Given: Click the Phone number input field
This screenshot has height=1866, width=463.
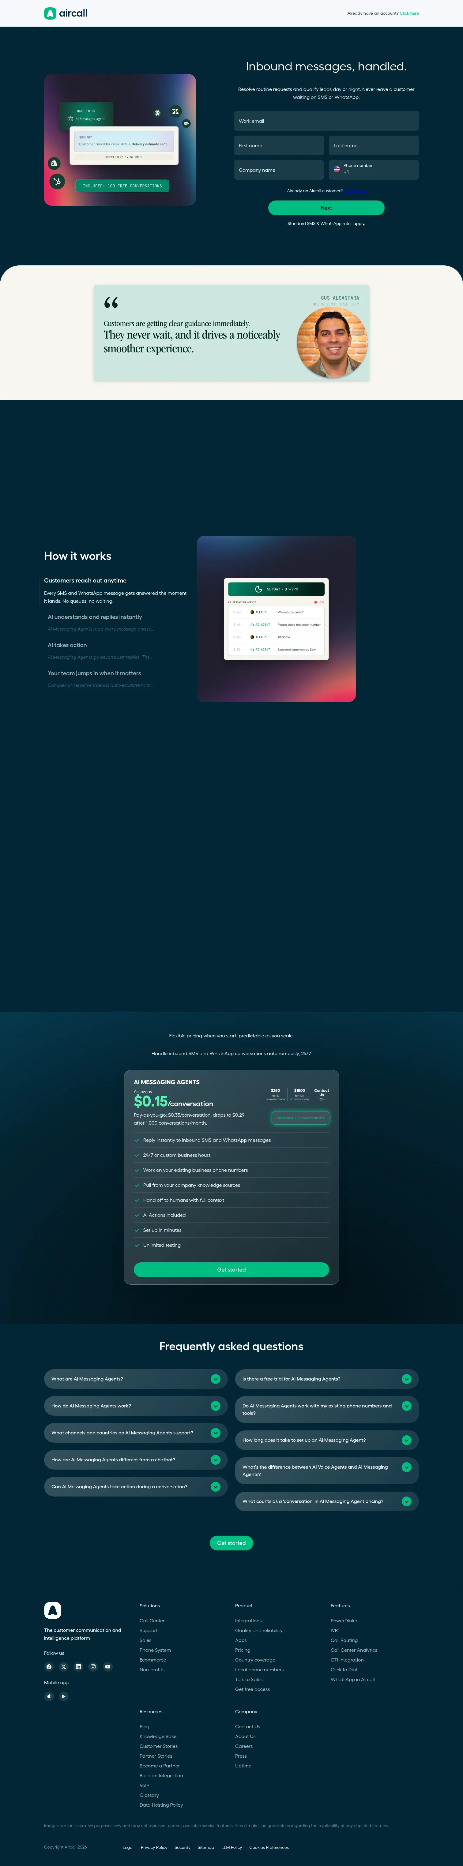Looking at the screenshot, I should pos(374,170).
